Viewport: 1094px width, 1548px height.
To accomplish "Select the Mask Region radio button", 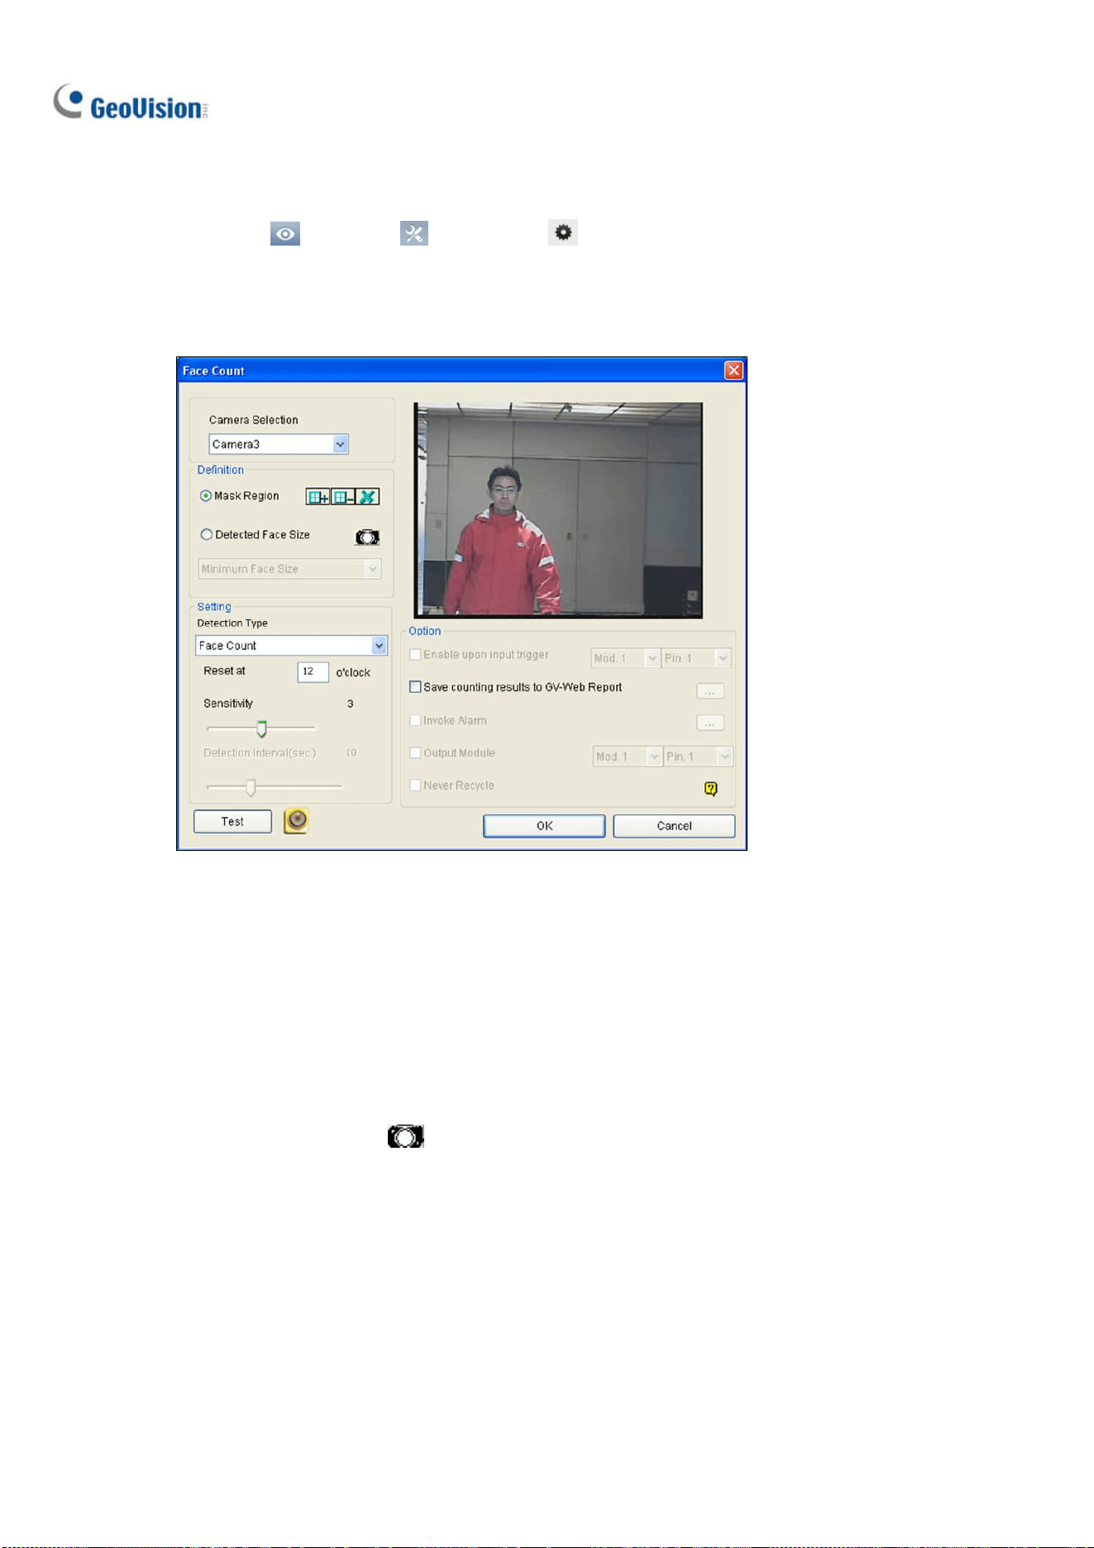I will [x=206, y=496].
